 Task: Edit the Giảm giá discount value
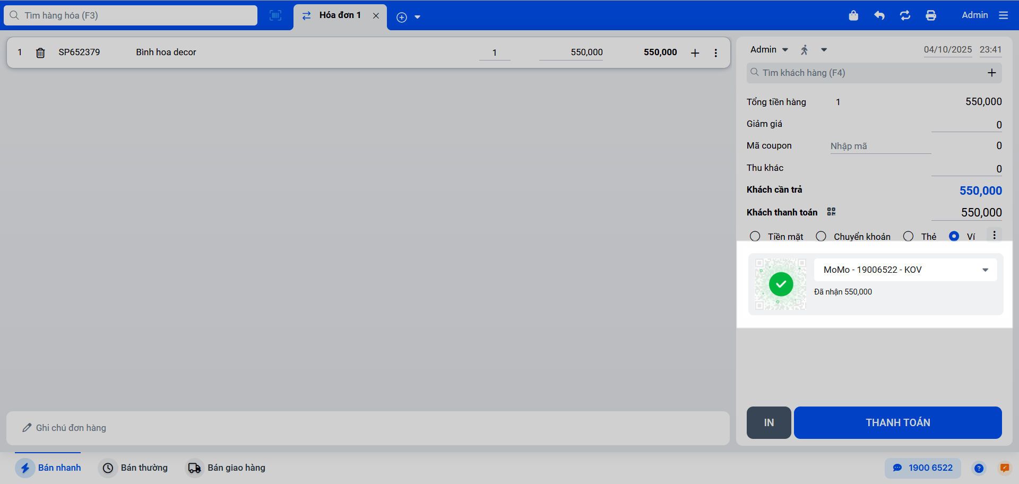click(966, 125)
